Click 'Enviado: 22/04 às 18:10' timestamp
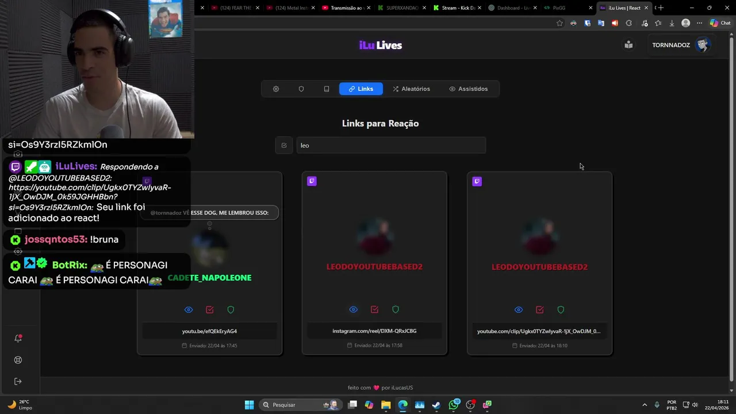 (x=539, y=346)
